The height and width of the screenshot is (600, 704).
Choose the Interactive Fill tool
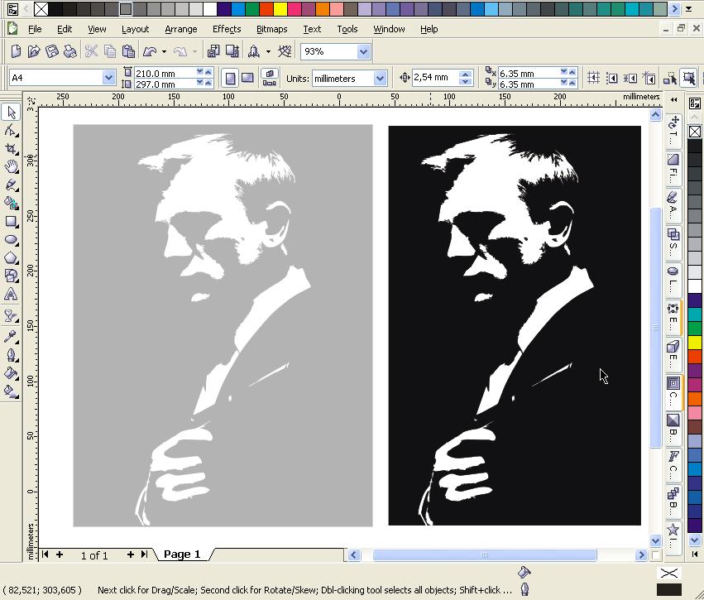(11, 391)
